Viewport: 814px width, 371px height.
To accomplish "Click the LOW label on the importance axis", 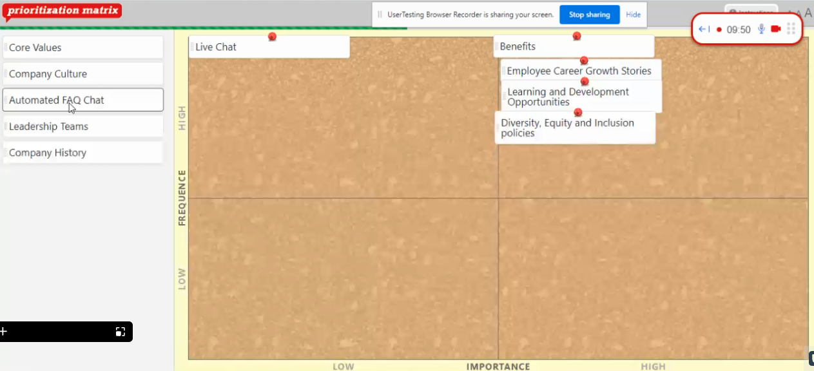I will coord(344,366).
